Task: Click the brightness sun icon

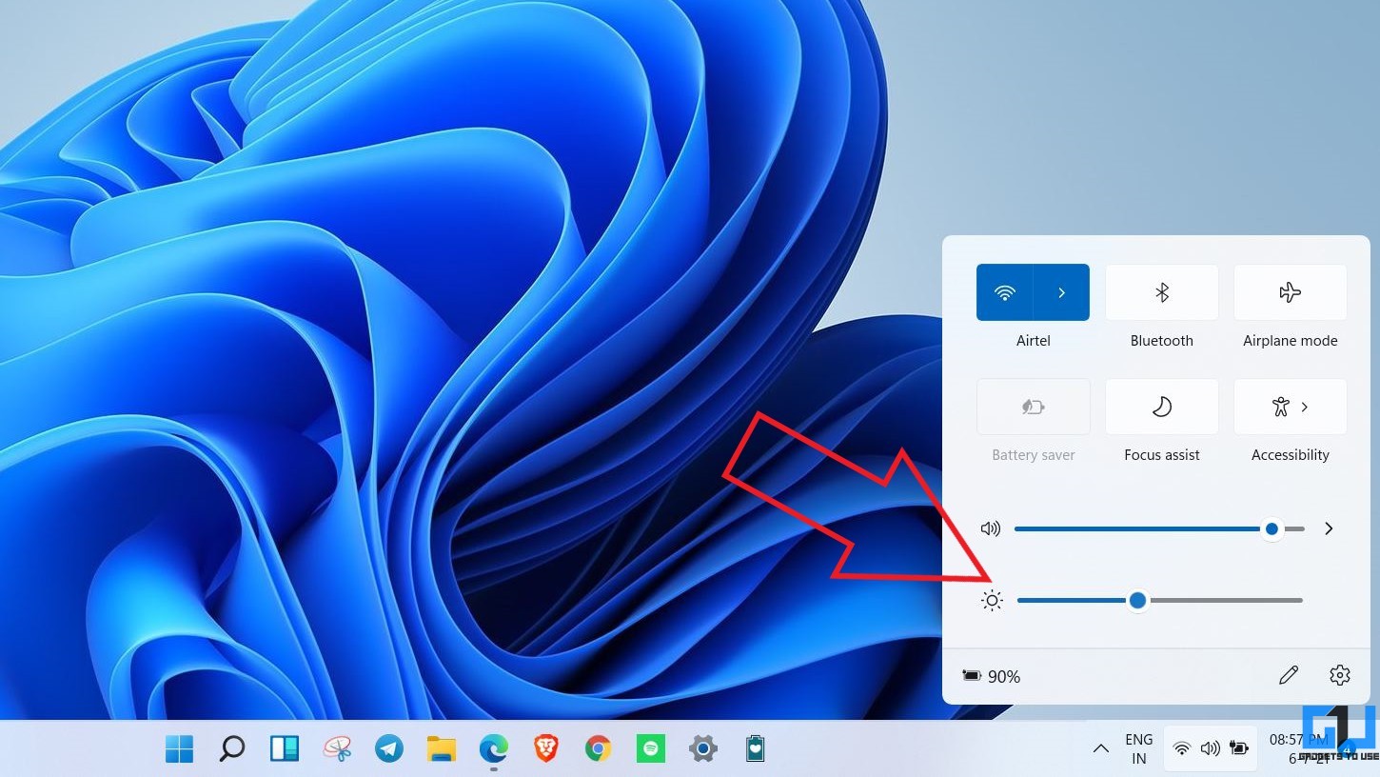Action: 992,601
